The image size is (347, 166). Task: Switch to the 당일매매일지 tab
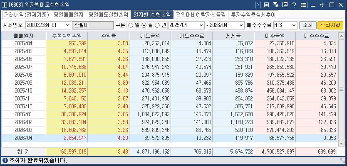click(69, 14)
